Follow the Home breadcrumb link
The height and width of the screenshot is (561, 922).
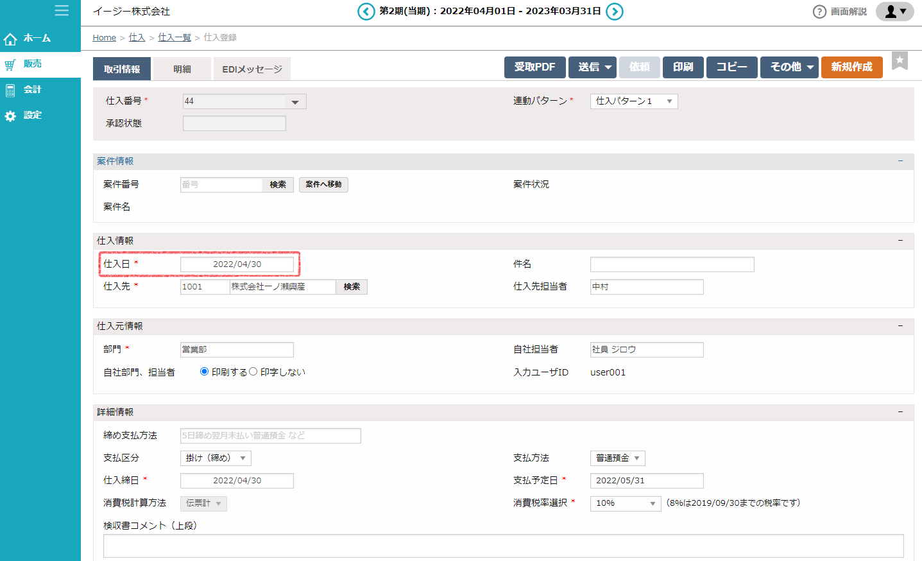(104, 38)
